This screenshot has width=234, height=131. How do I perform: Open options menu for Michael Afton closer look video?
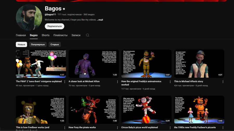coord(118,82)
